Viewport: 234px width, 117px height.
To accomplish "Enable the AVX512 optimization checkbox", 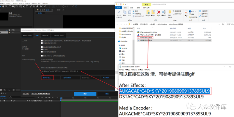I will pyautogui.click(x=42, y=56).
